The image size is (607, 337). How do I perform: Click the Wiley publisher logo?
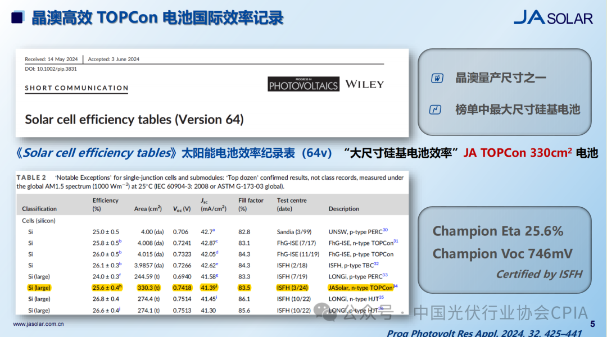pyautogui.click(x=364, y=84)
